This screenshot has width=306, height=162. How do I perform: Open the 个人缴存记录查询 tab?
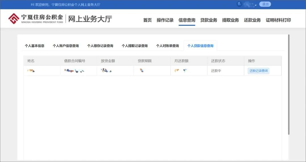click(x=100, y=46)
